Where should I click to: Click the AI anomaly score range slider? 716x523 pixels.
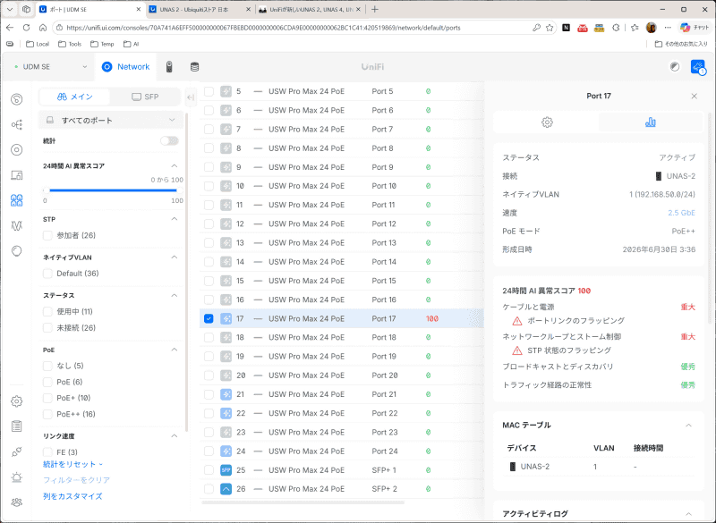113,190
